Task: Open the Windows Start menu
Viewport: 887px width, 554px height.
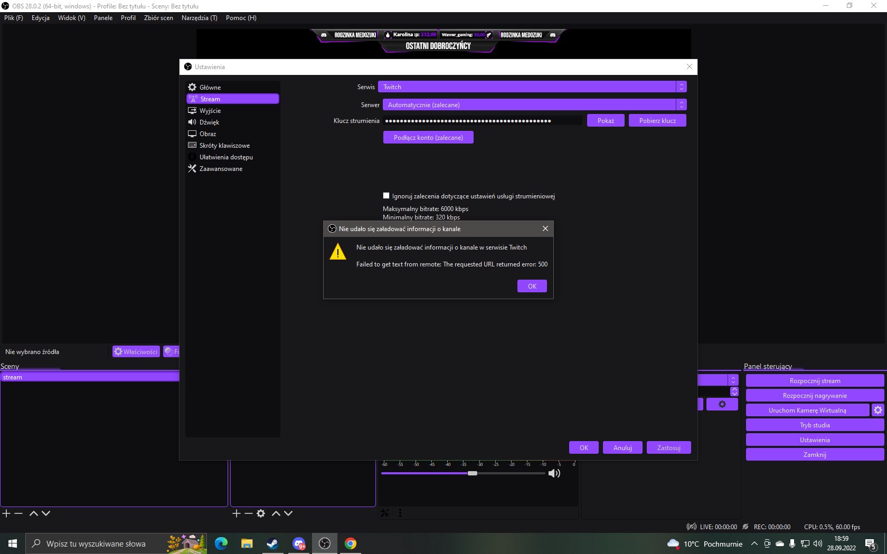Action: 13,543
